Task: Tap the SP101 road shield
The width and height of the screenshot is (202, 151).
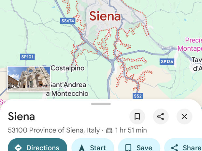Action: tap(27, 57)
